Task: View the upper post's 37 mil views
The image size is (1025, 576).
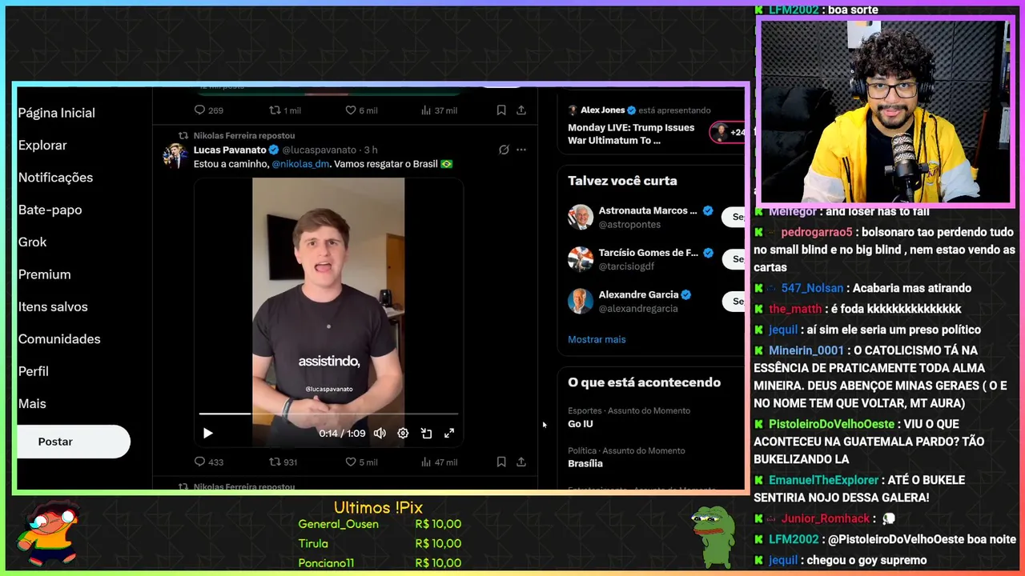Action: [439, 110]
